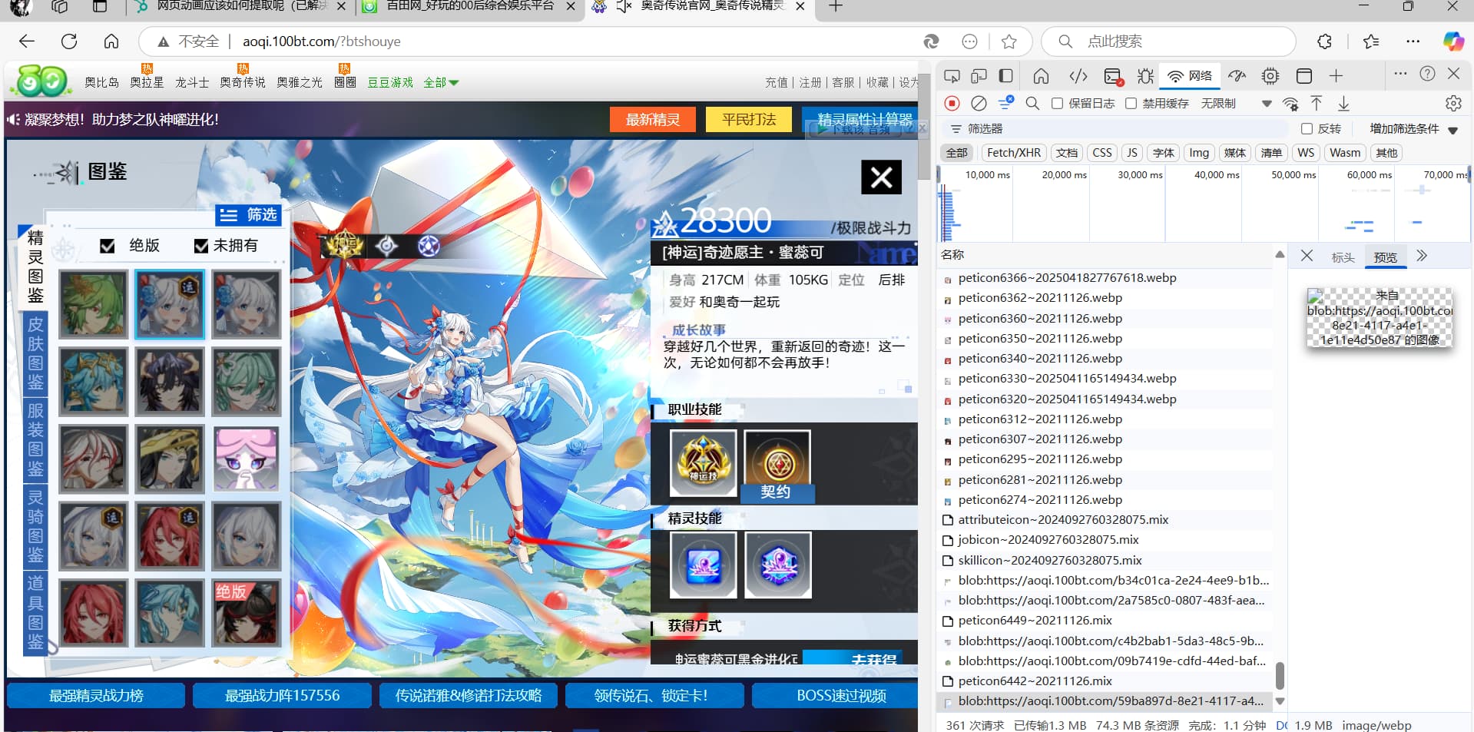Open the Performance gauge icon
1474x732 pixels.
point(1237,75)
